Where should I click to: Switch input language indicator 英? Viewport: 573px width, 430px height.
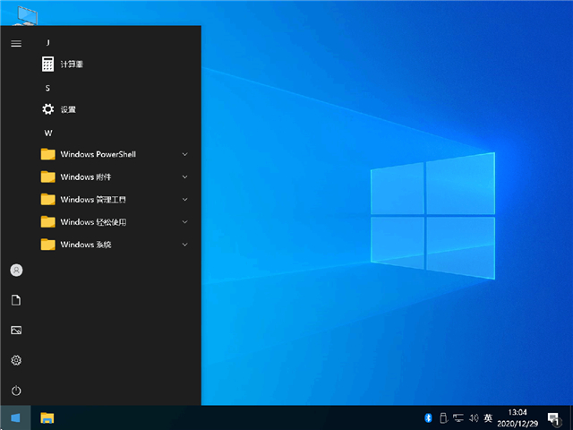488,417
